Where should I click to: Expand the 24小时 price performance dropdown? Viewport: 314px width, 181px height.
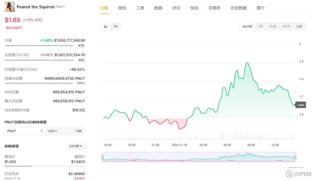coord(76,146)
